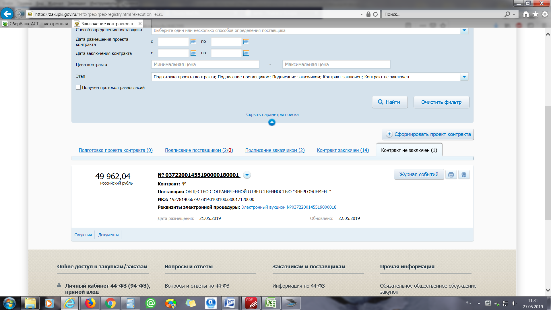Click the Максимальная цена input field
This screenshot has width=551, height=310.
(x=336, y=64)
